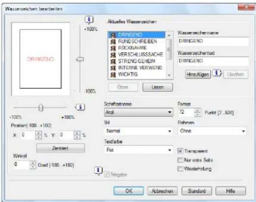
Task: Open Hilfe with the help button
Action: tap(231, 191)
